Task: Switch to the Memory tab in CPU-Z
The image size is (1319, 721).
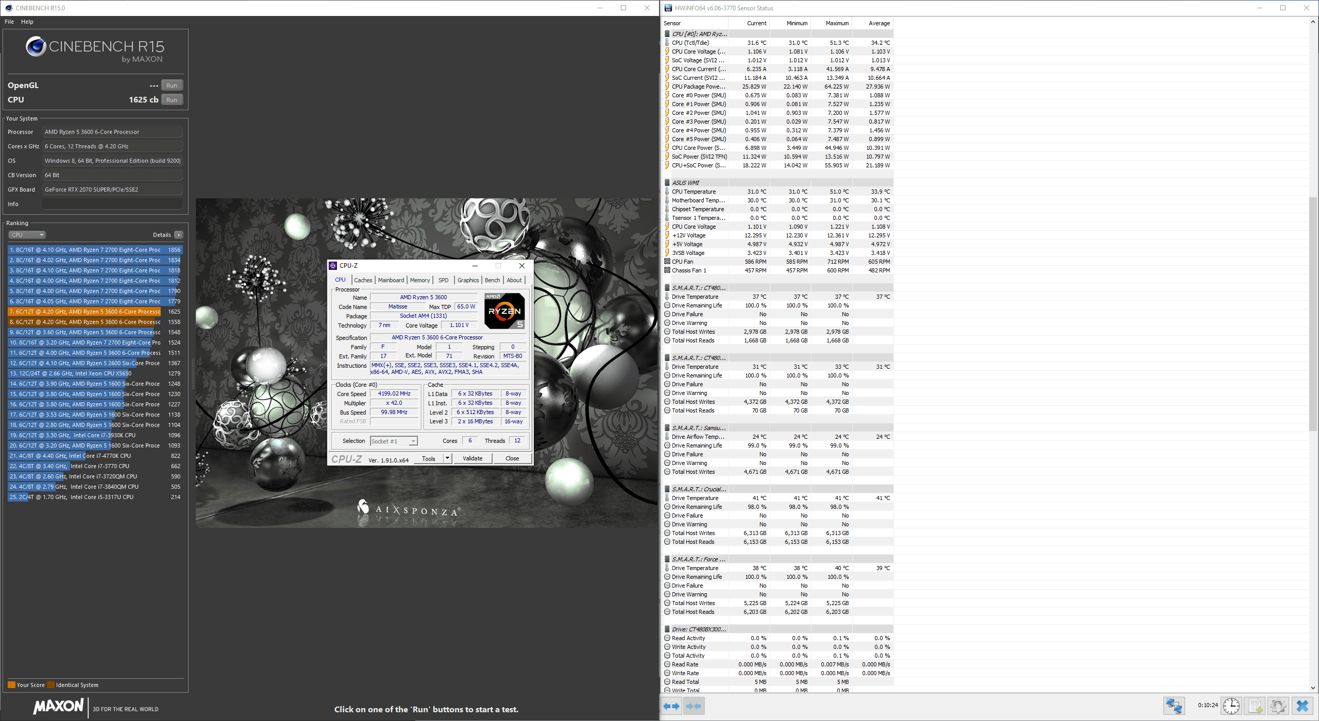Action: (419, 280)
